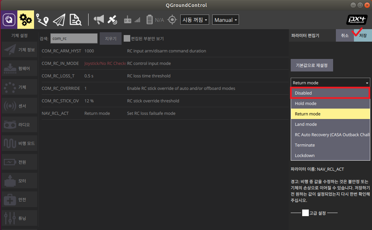
Task: Open the 안전 safety page
Action: click(19, 199)
